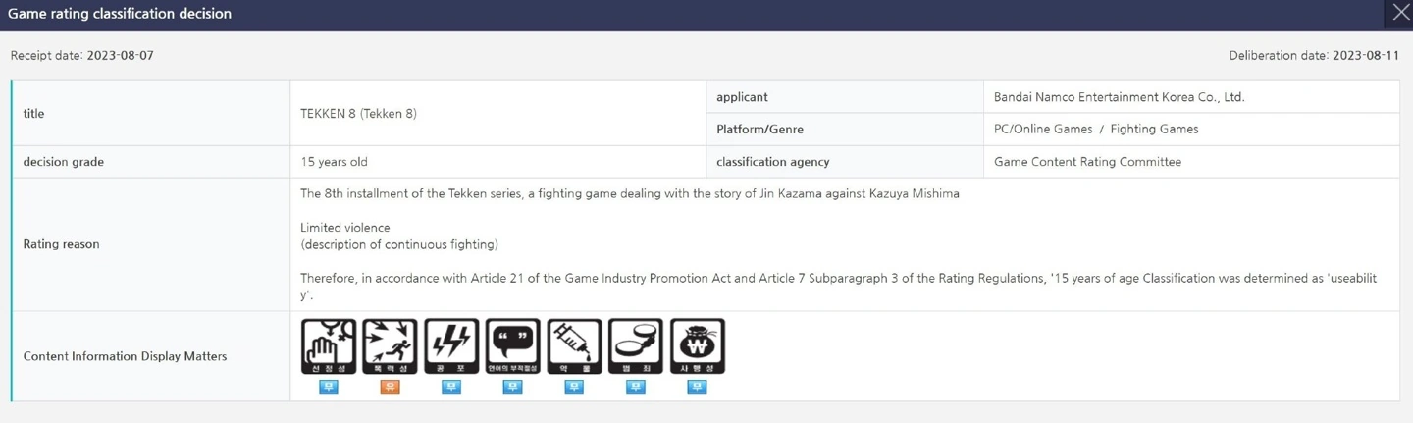
Task: Close the game rating classification dialog
Action: point(1400,14)
